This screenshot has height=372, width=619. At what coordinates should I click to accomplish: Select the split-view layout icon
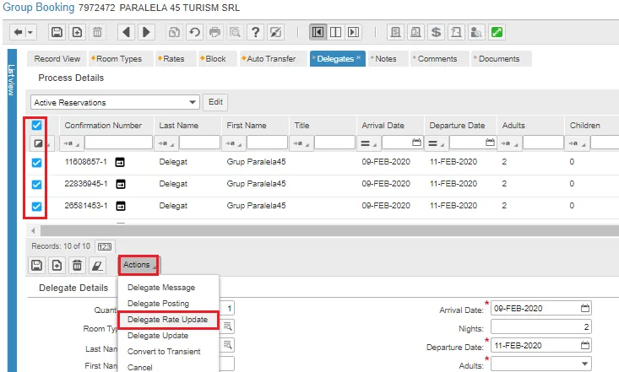(x=335, y=32)
